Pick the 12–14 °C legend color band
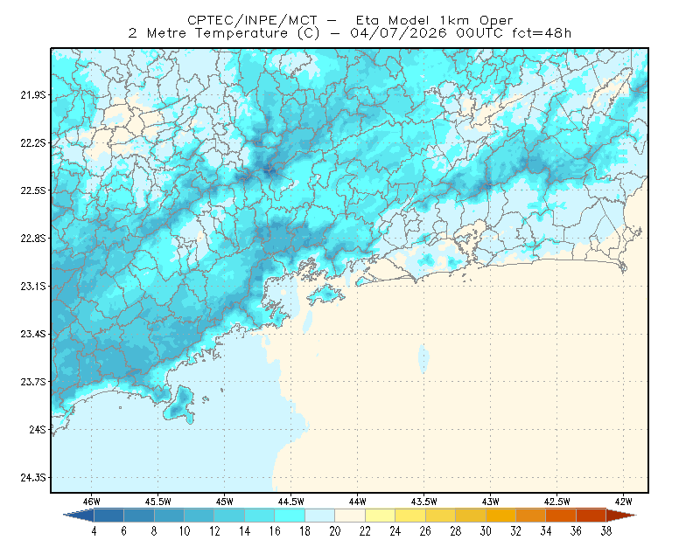This screenshot has height=540, width=700. click(229, 516)
